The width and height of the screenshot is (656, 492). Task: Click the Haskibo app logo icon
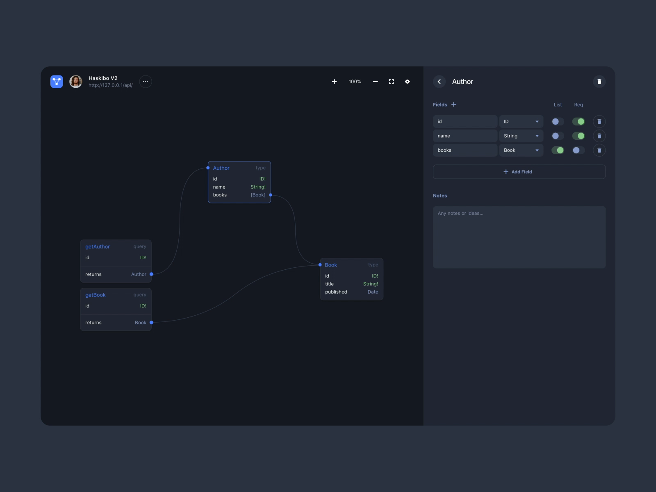[57, 82]
